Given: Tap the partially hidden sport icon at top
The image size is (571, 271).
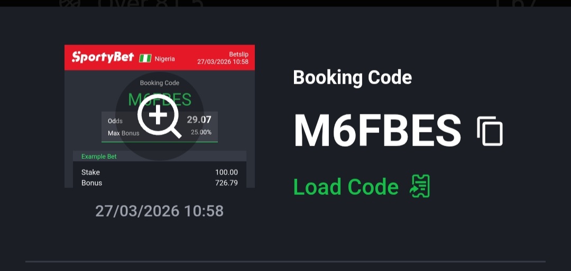Looking at the screenshot, I should click(71, 3).
